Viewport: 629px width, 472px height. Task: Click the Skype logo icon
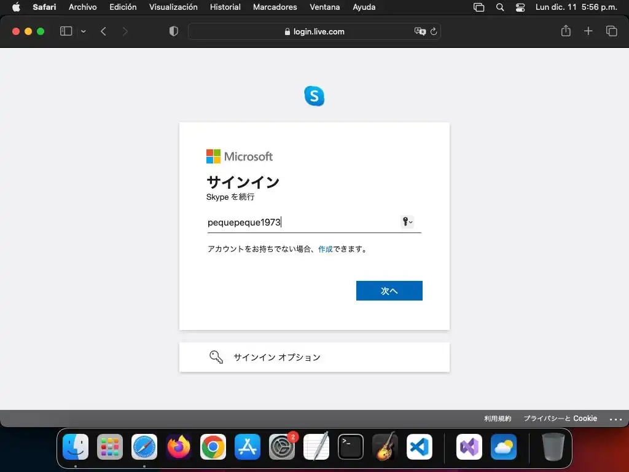314,96
